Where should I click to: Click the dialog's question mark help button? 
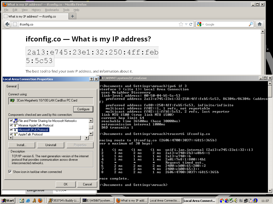point(91,79)
